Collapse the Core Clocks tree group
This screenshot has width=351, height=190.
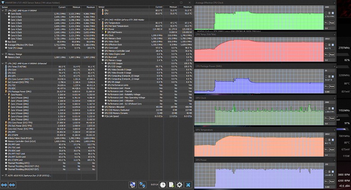(x=5, y=14)
